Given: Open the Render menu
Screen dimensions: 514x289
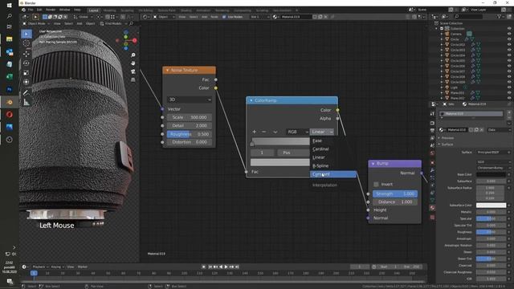Looking at the screenshot, I should (51, 10).
